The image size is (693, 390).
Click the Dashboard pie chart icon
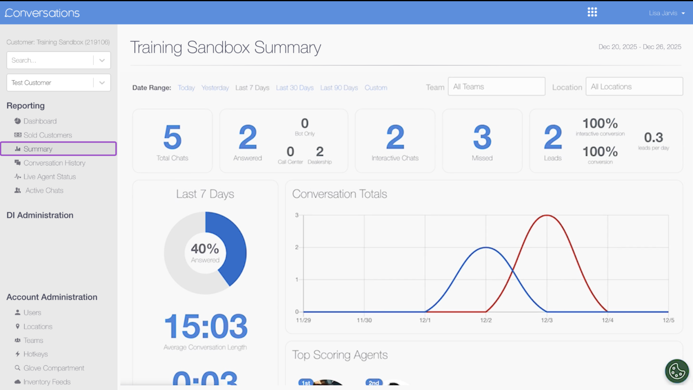click(x=18, y=121)
